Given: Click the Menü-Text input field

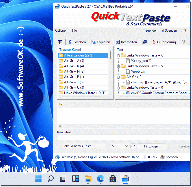Looking at the screenshot, I should click(124, 138).
